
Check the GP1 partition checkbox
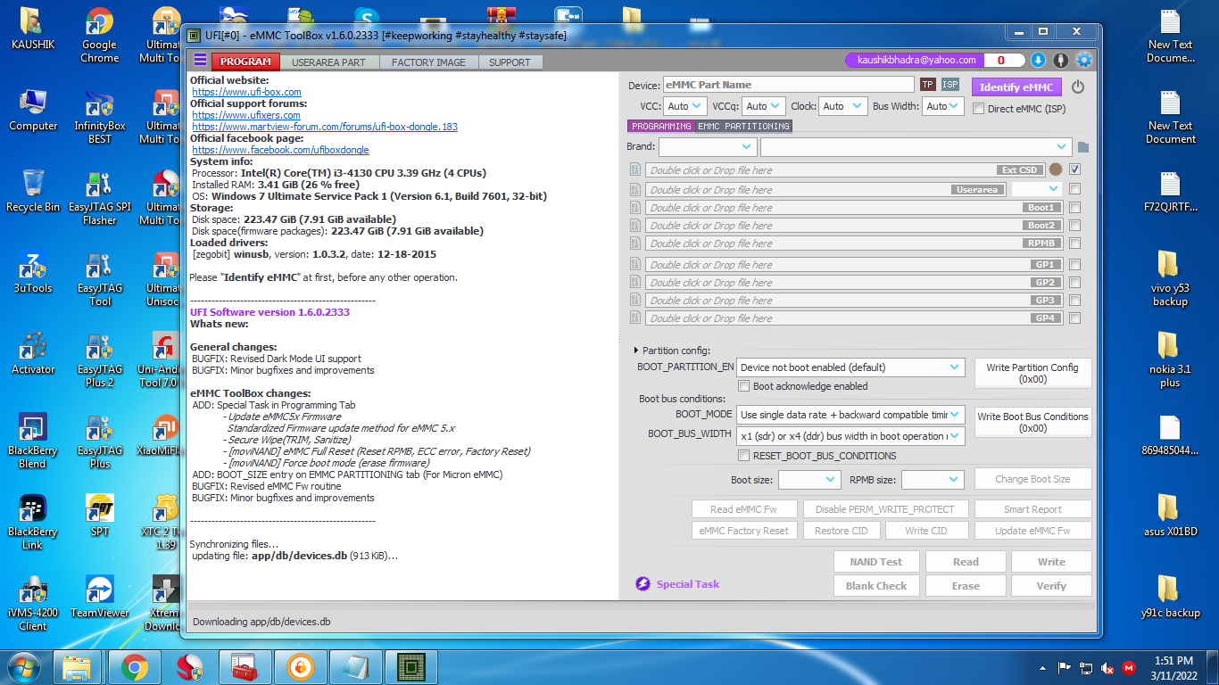coord(1075,265)
